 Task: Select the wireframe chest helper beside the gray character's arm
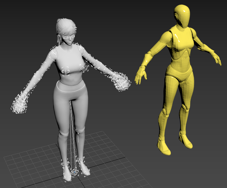pyautogui.click(x=84, y=68)
